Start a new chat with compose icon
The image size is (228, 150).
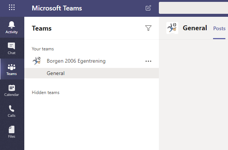[x=148, y=8]
